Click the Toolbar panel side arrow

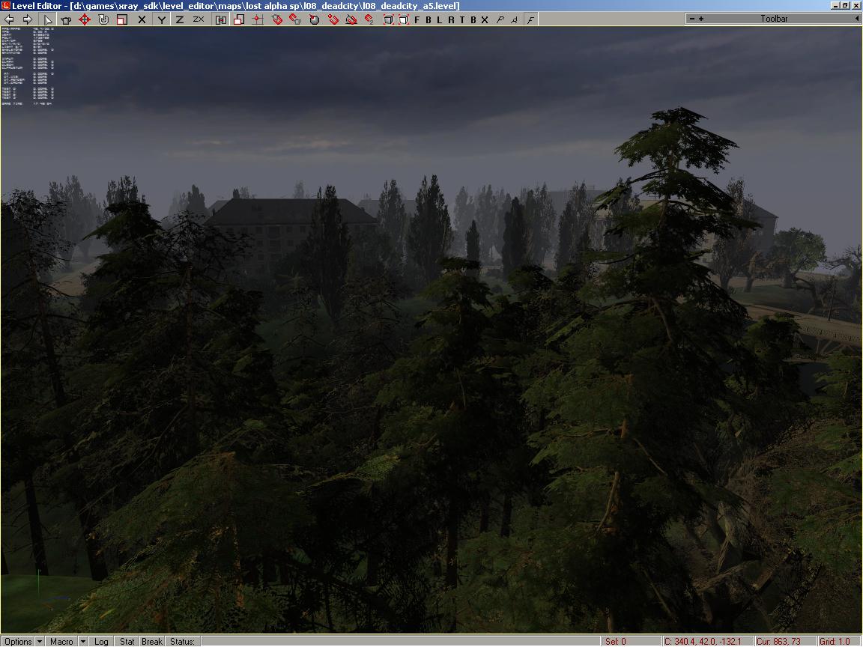[857, 19]
